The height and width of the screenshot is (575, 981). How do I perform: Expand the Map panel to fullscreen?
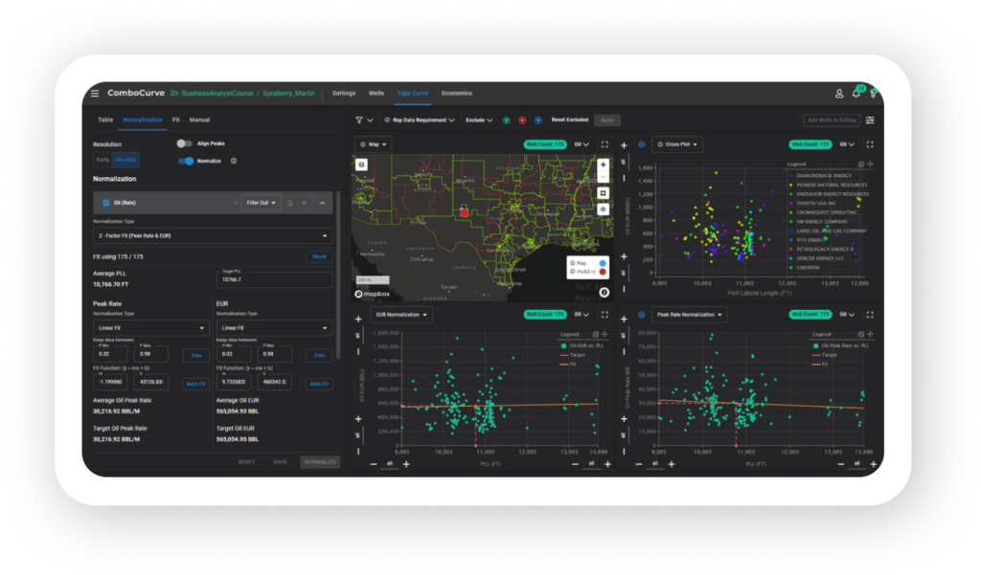pos(605,144)
